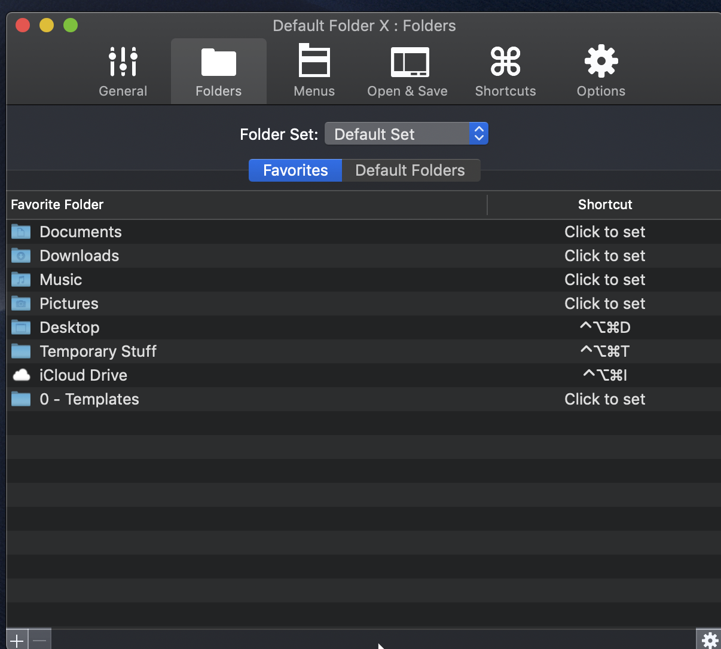
Task: Minimize the window with yellow button
Action: point(47,25)
